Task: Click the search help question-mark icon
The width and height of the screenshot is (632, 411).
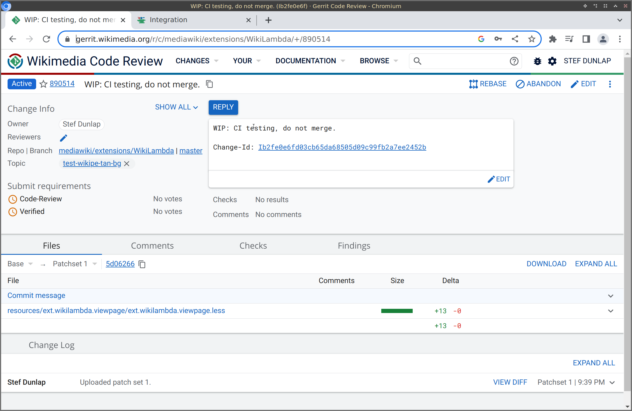Action: pos(514,61)
